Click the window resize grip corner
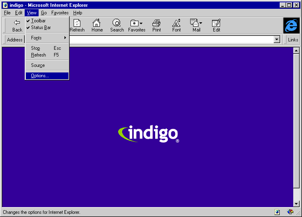Viewport: 302px width, 217px height. [x=298, y=213]
